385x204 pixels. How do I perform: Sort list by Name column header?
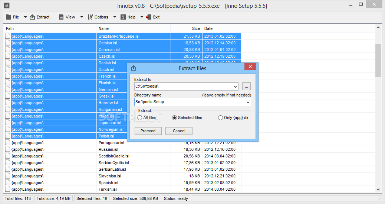click(134, 28)
